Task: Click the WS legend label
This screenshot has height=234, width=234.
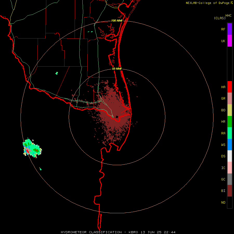Action: (223, 145)
